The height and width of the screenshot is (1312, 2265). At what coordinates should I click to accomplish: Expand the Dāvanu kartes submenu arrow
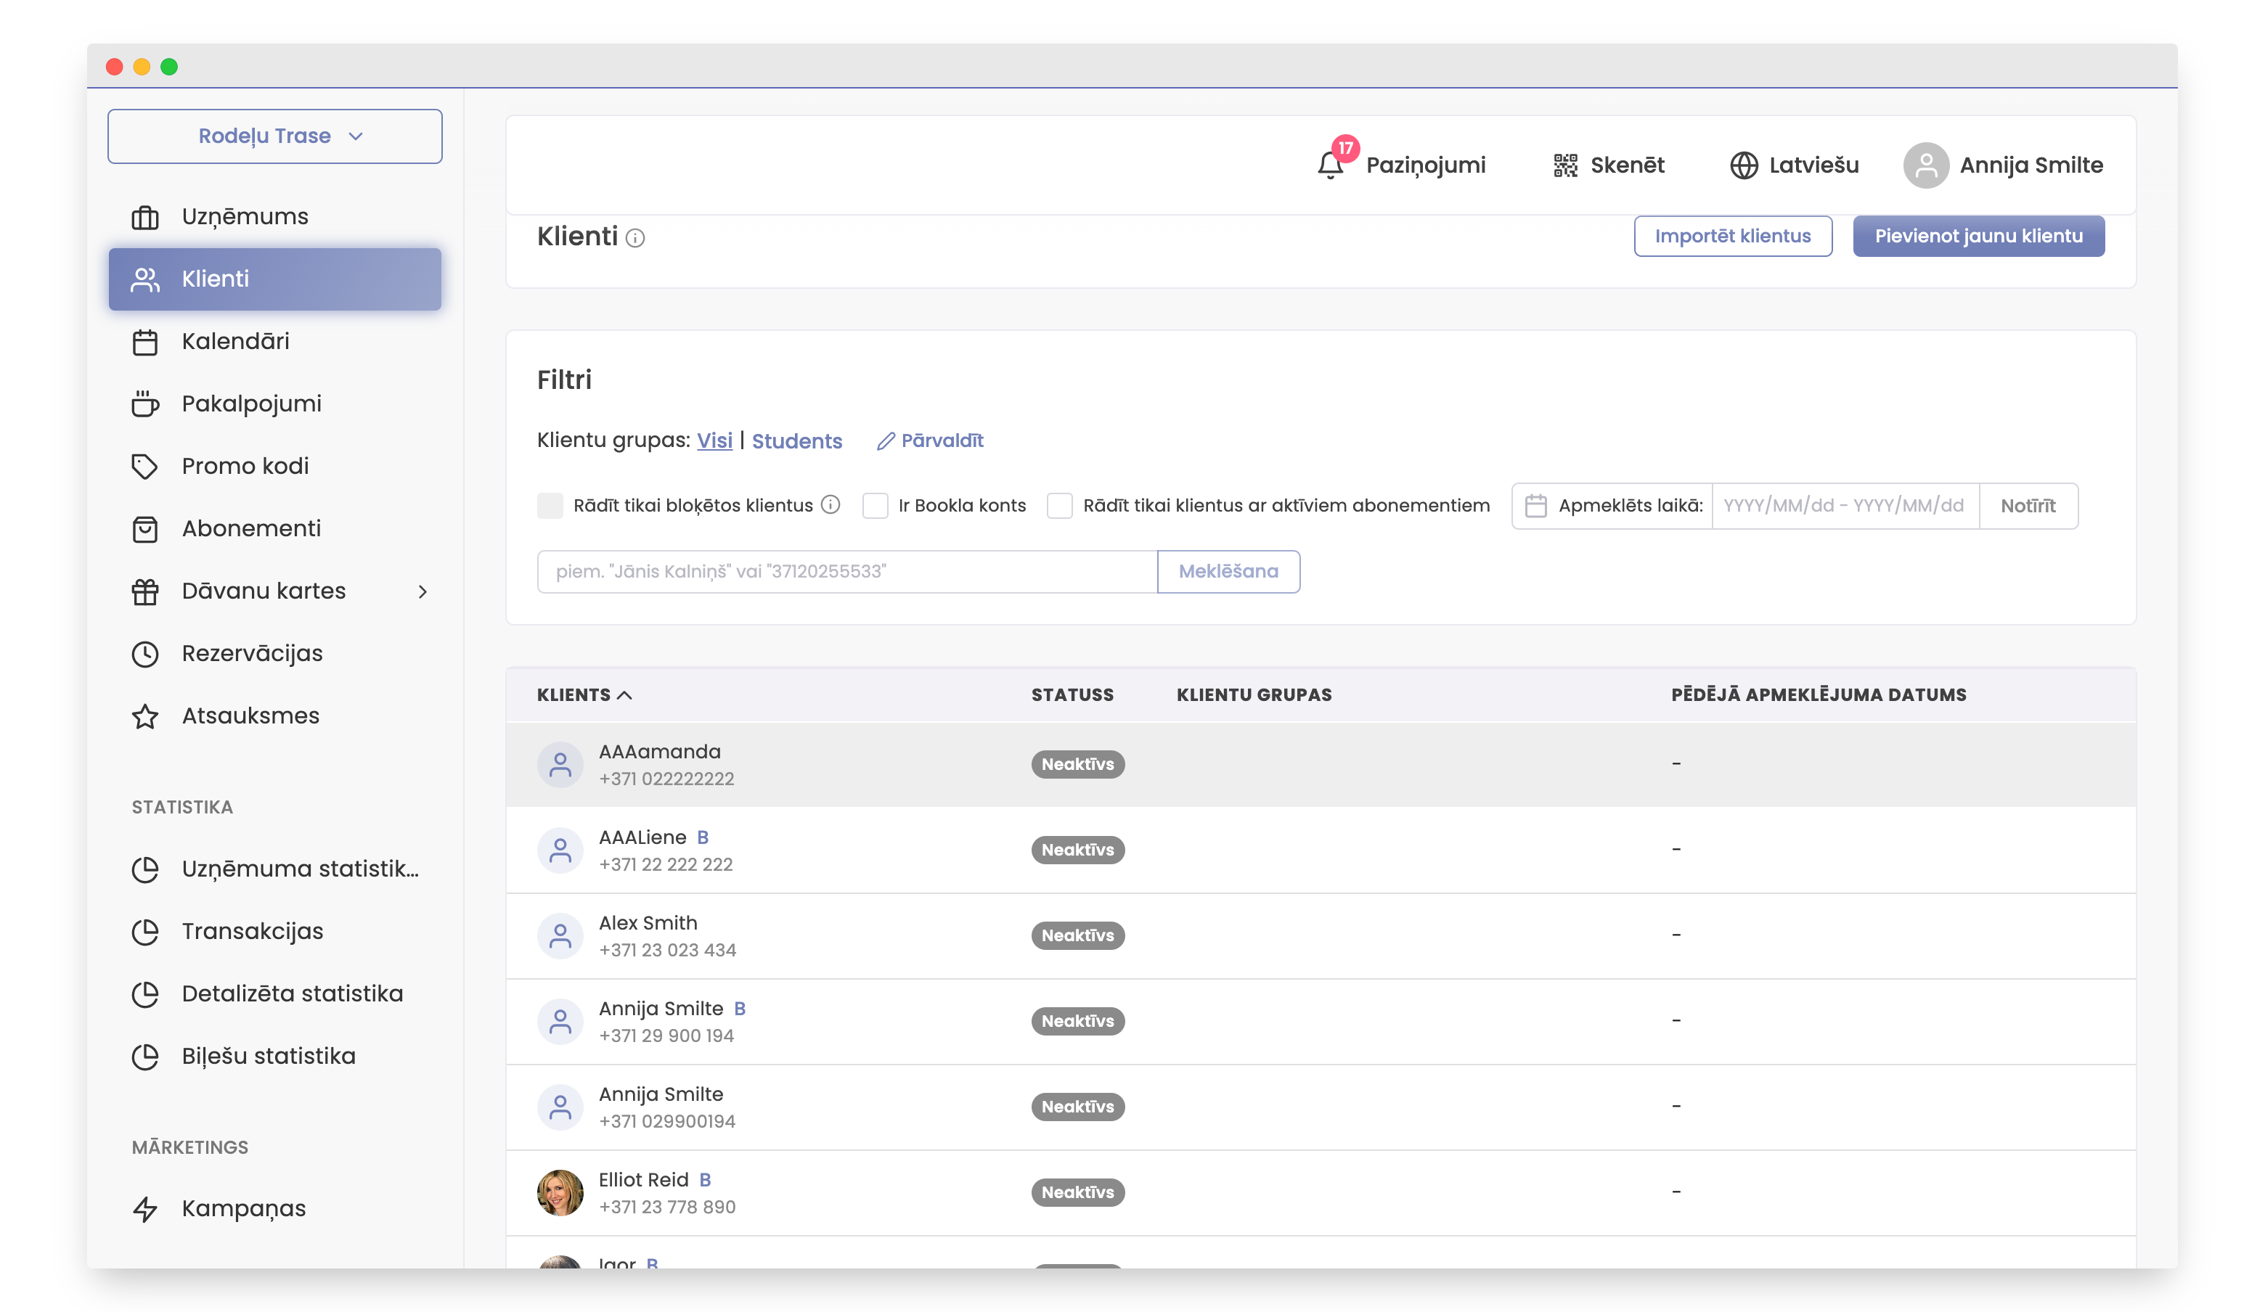423,591
